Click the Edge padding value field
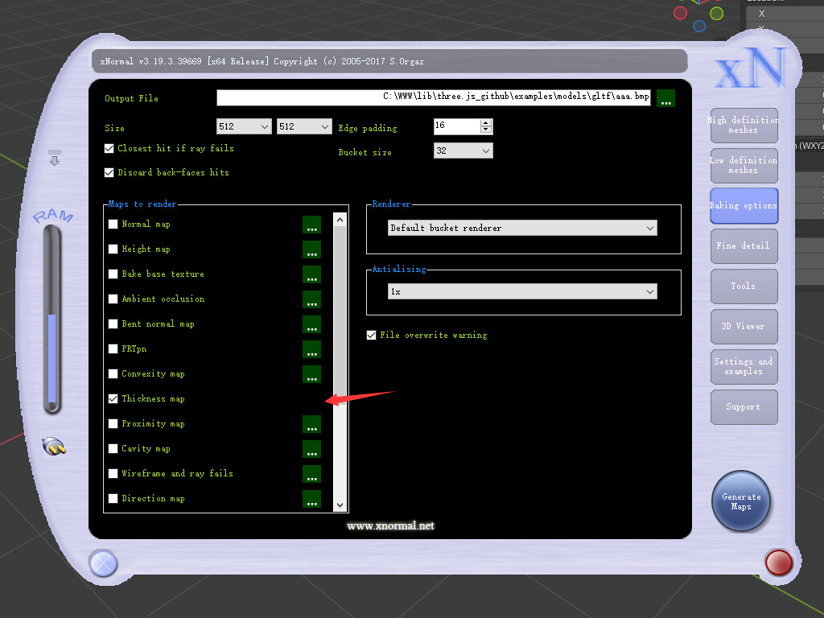 (x=457, y=126)
